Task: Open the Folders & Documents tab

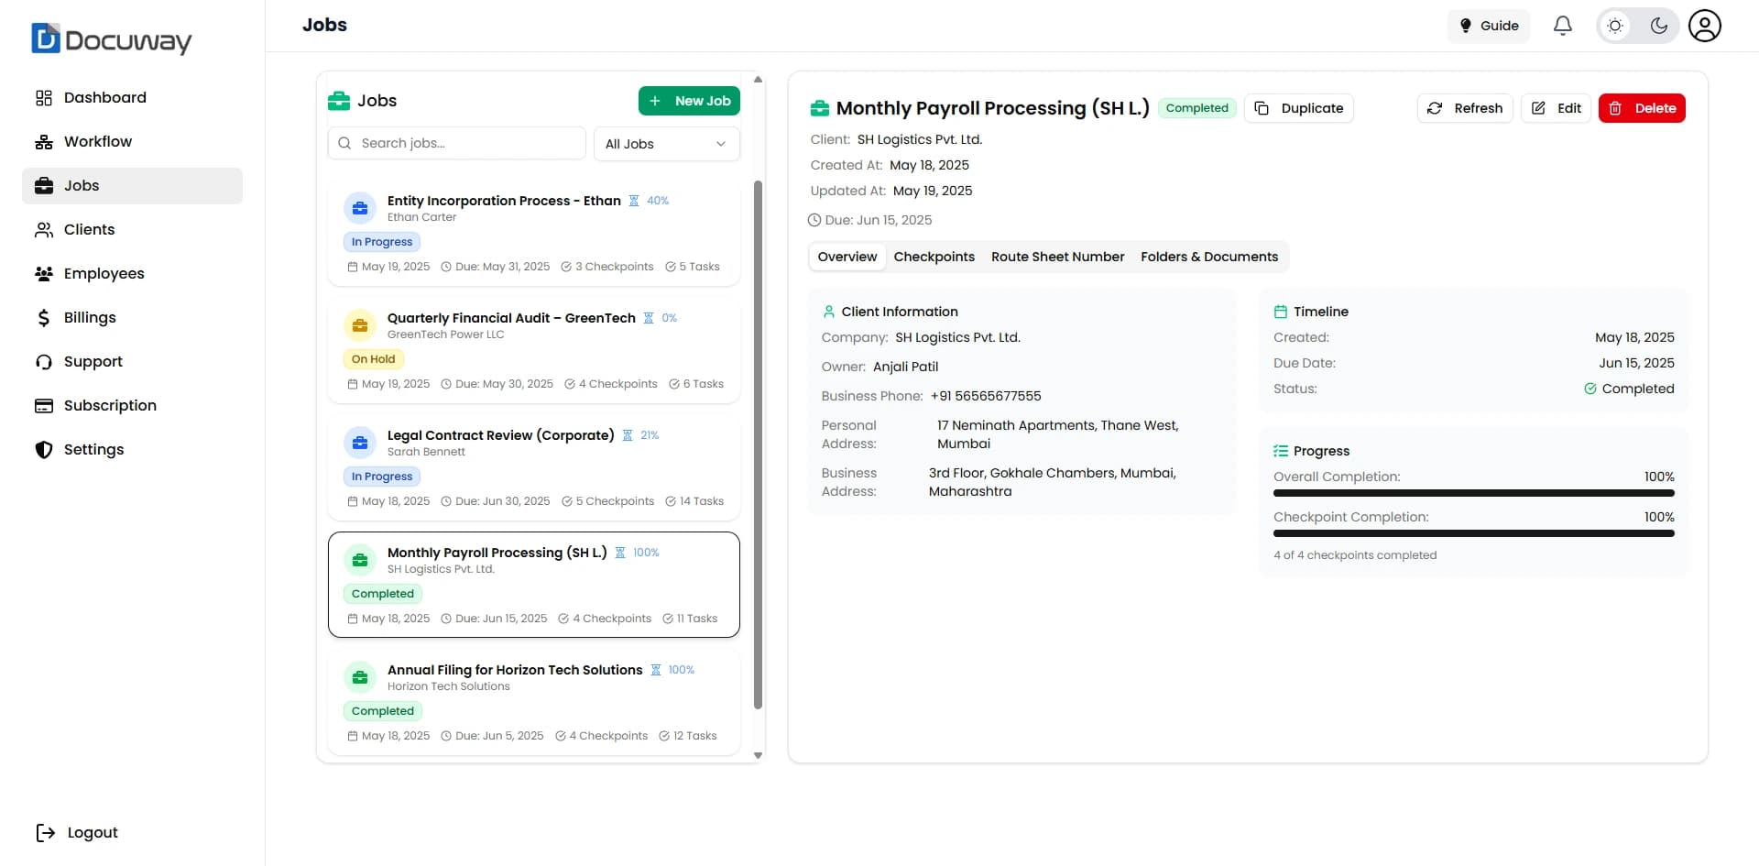Action: point(1209,257)
